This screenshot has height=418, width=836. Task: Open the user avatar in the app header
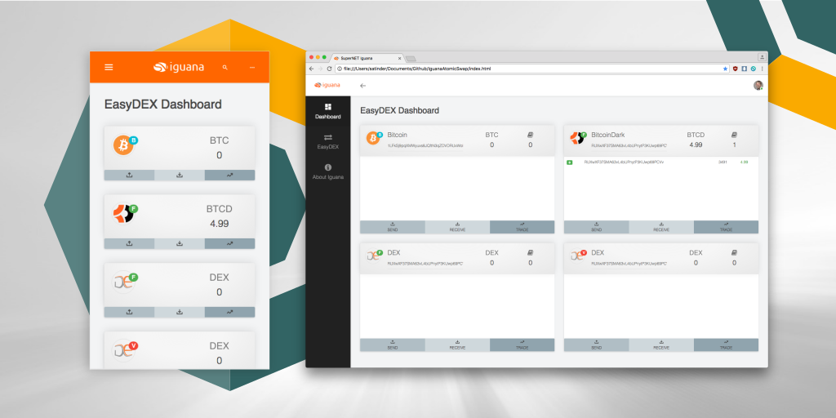click(x=758, y=85)
